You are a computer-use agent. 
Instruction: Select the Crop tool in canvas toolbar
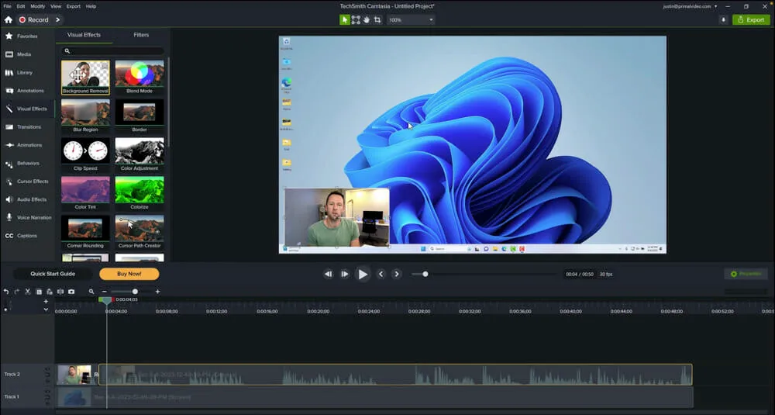pos(377,19)
